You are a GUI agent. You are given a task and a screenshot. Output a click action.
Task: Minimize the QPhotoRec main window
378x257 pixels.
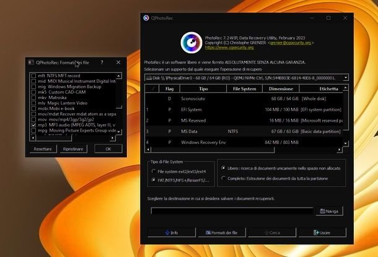pos(312,18)
